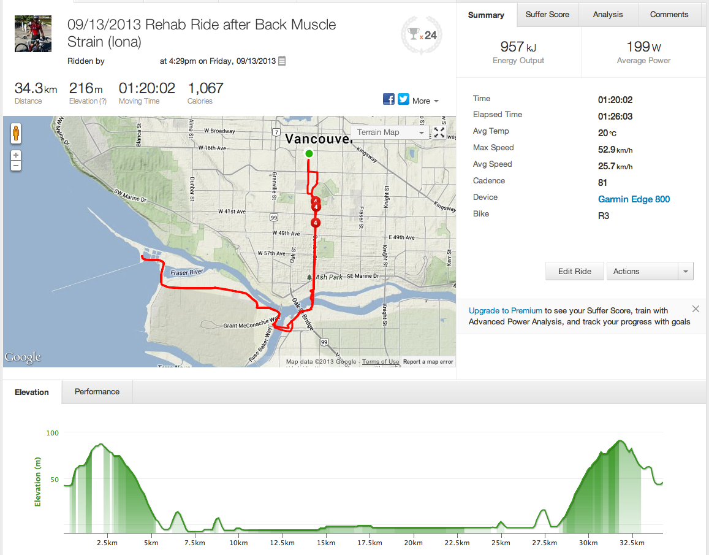Click the green start marker on map
Viewport: 709px width, 555px height.
tap(309, 153)
